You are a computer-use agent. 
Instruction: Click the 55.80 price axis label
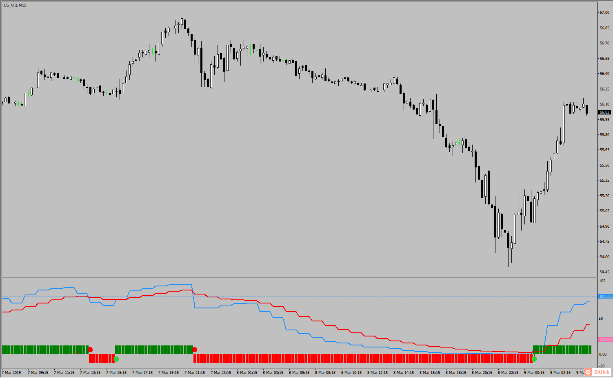point(604,135)
